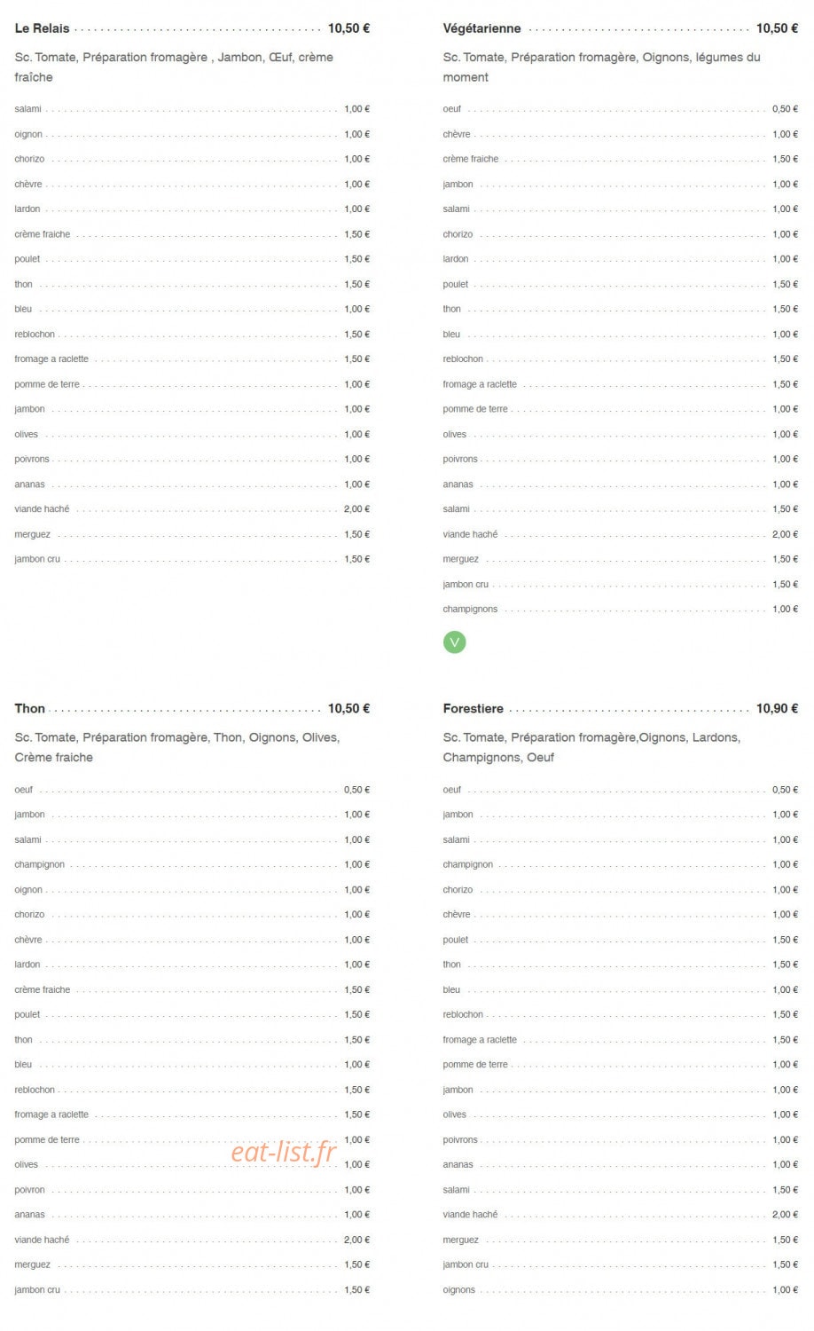This screenshot has width=814, height=1331.
Task: Open the Forestiere pizza heading
Action: click(473, 708)
